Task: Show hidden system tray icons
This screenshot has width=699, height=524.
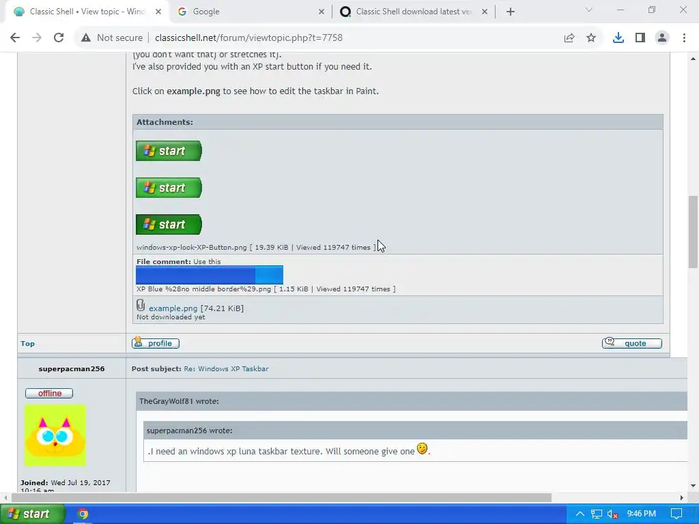Action: pos(580,514)
